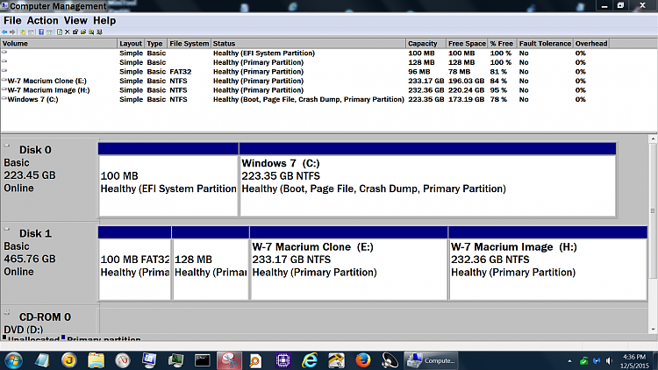
Task: Open the Command Prompt taskbar icon
Action: coord(203,360)
